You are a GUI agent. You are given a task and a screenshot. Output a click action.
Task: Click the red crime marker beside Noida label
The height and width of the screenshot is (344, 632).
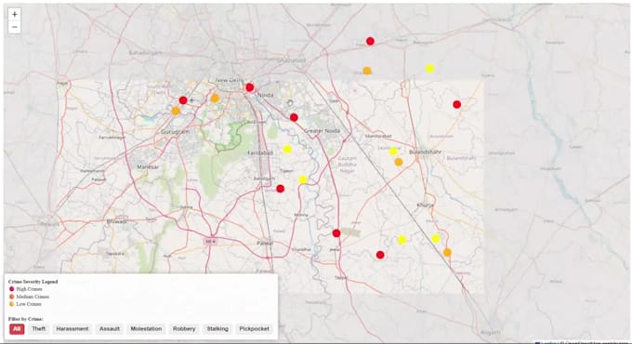click(x=250, y=87)
